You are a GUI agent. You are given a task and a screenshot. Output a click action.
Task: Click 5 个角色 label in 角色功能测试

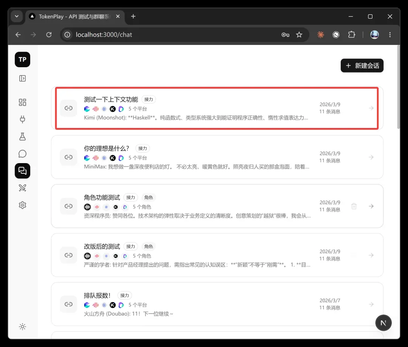click(142, 207)
